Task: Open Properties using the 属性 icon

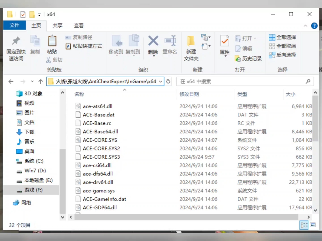Action: point(225,46)
